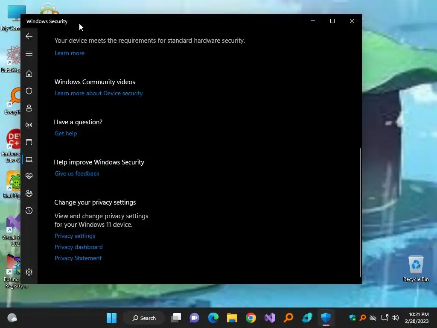Open Account protection person icon
This screenshot has width=437, height=328.
[29, 108]
